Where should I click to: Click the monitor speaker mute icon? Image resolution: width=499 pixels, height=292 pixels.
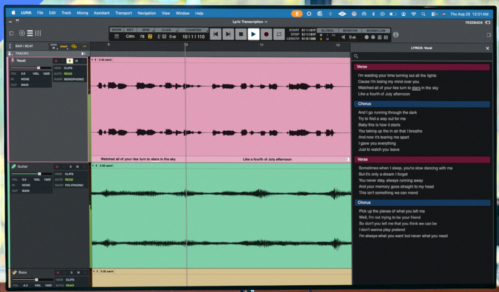point(343,37)
